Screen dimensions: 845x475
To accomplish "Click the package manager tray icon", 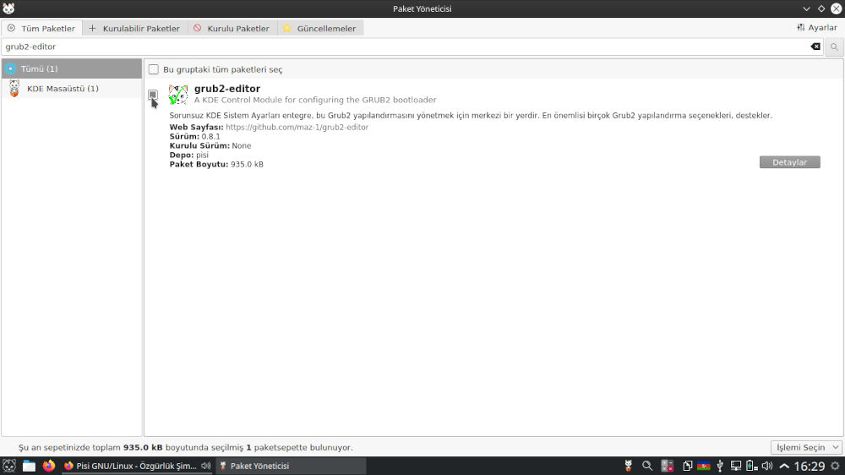I will pyautogui.click(x=629, y=466).
